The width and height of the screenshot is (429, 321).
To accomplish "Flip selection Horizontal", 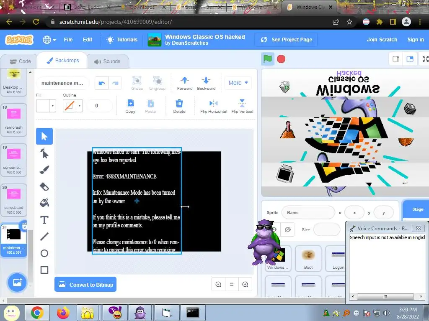I will 214,106.
